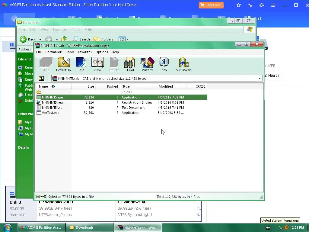Click the drive icon in WinRAR status bar
The width and height of the screenshot is (309, 232).
38,196
